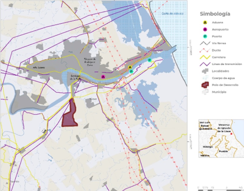The image size is (244, 191).
Task: Click the Municipio legend swatch
Action: (205, 92)
